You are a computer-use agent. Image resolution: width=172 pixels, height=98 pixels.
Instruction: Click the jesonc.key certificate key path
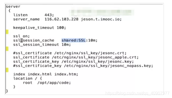(98, 61)
